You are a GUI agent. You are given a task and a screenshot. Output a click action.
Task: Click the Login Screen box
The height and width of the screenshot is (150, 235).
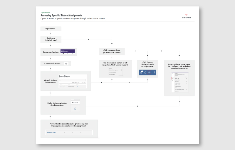51,29
